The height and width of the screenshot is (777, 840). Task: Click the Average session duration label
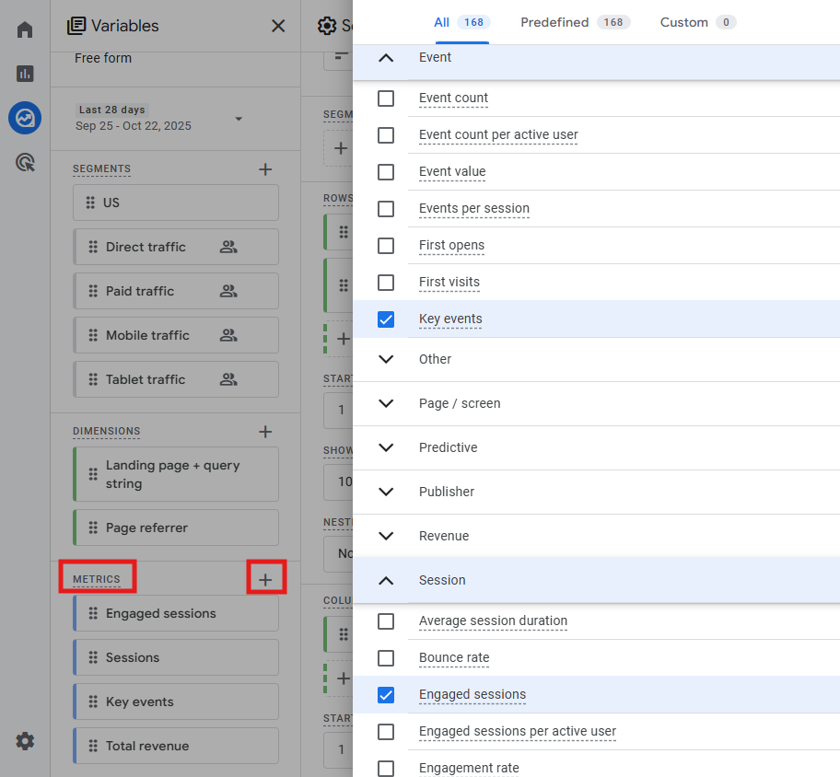[x=493, y=621]
